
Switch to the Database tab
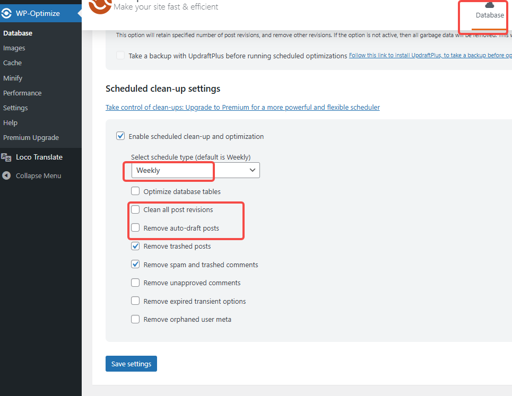point(490,15)
